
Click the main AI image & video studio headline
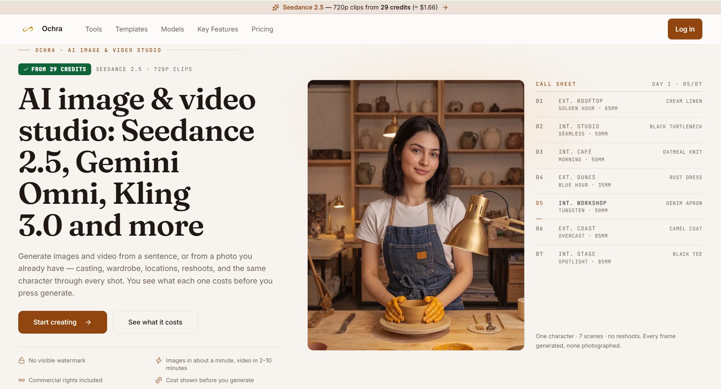[x=137, y=162]
